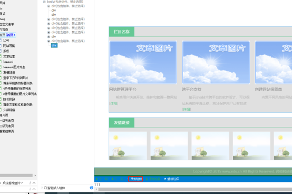Click the left panel horizontal scrollbar
The width and height of the screenshot is (292, 194).
(16, 176)
